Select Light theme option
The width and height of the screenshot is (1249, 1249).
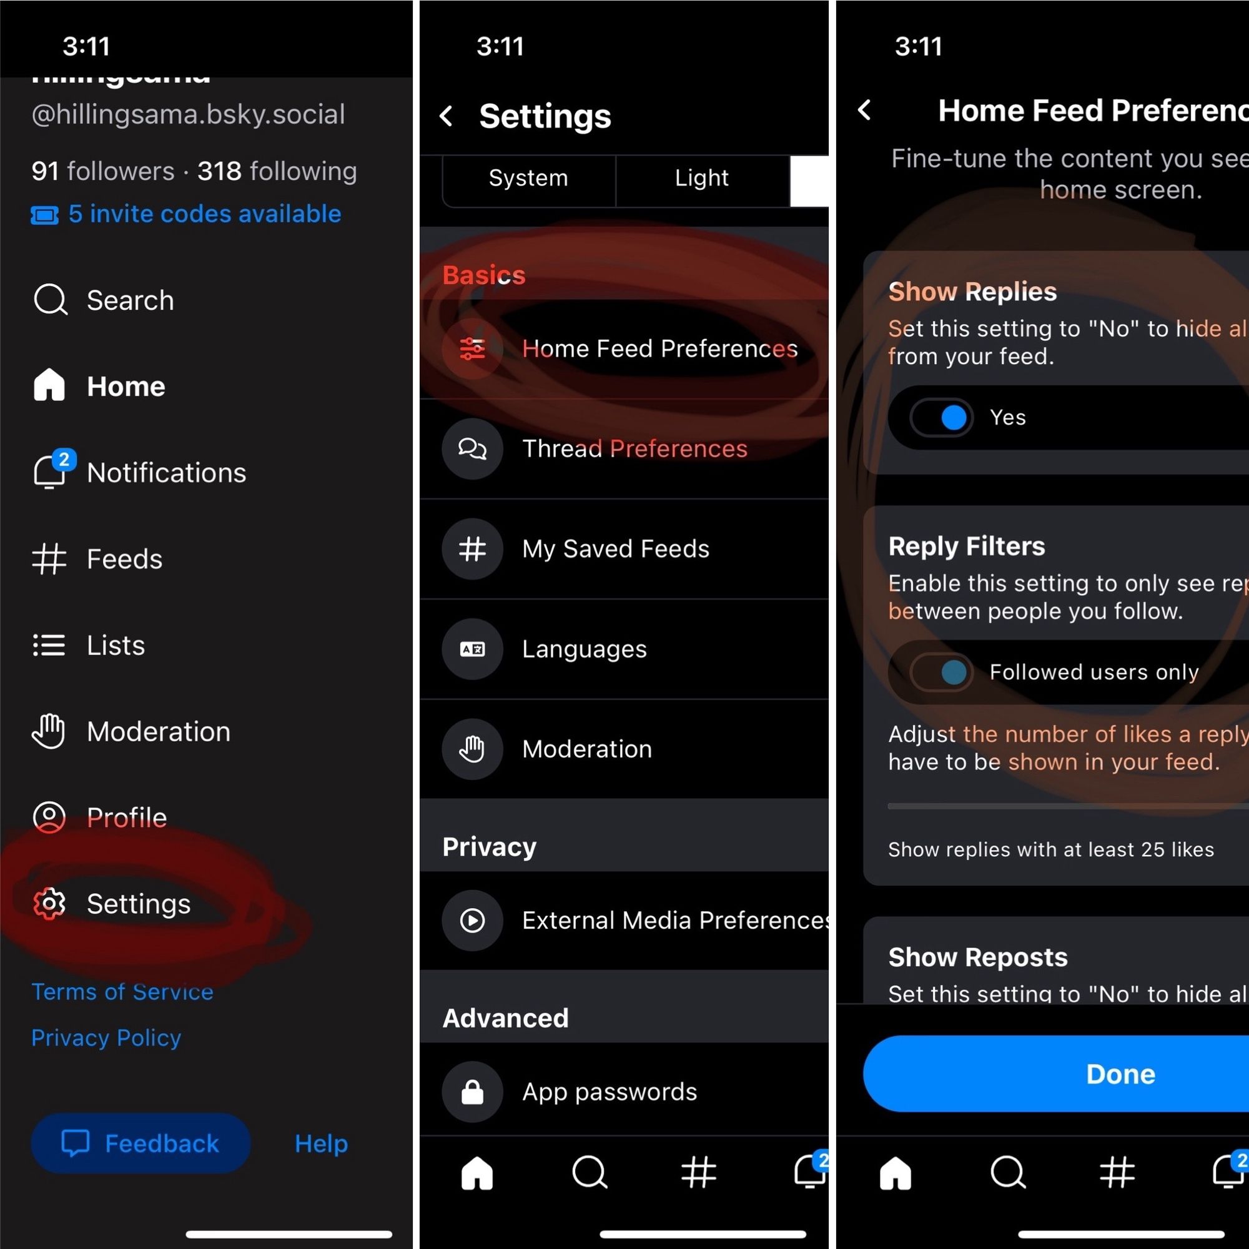701,179
